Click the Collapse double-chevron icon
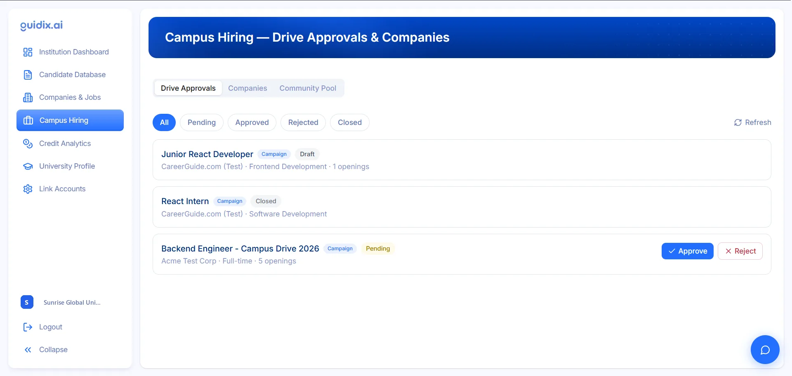This screenshot has height=376, width=792. click(28, 350)
